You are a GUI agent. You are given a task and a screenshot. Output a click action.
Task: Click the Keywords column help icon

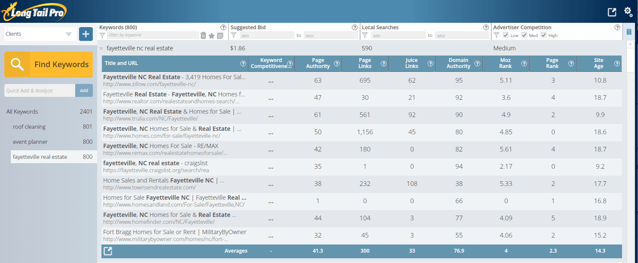pyautogui.click(x=223, y=27)
